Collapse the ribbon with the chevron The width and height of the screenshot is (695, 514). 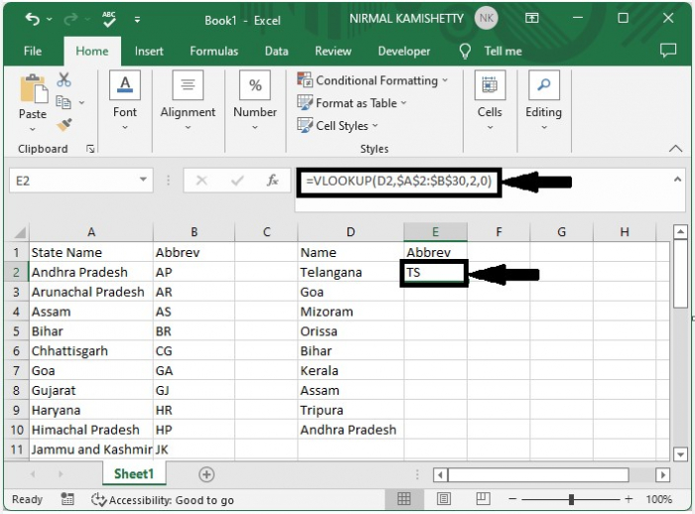click(675, 149)
